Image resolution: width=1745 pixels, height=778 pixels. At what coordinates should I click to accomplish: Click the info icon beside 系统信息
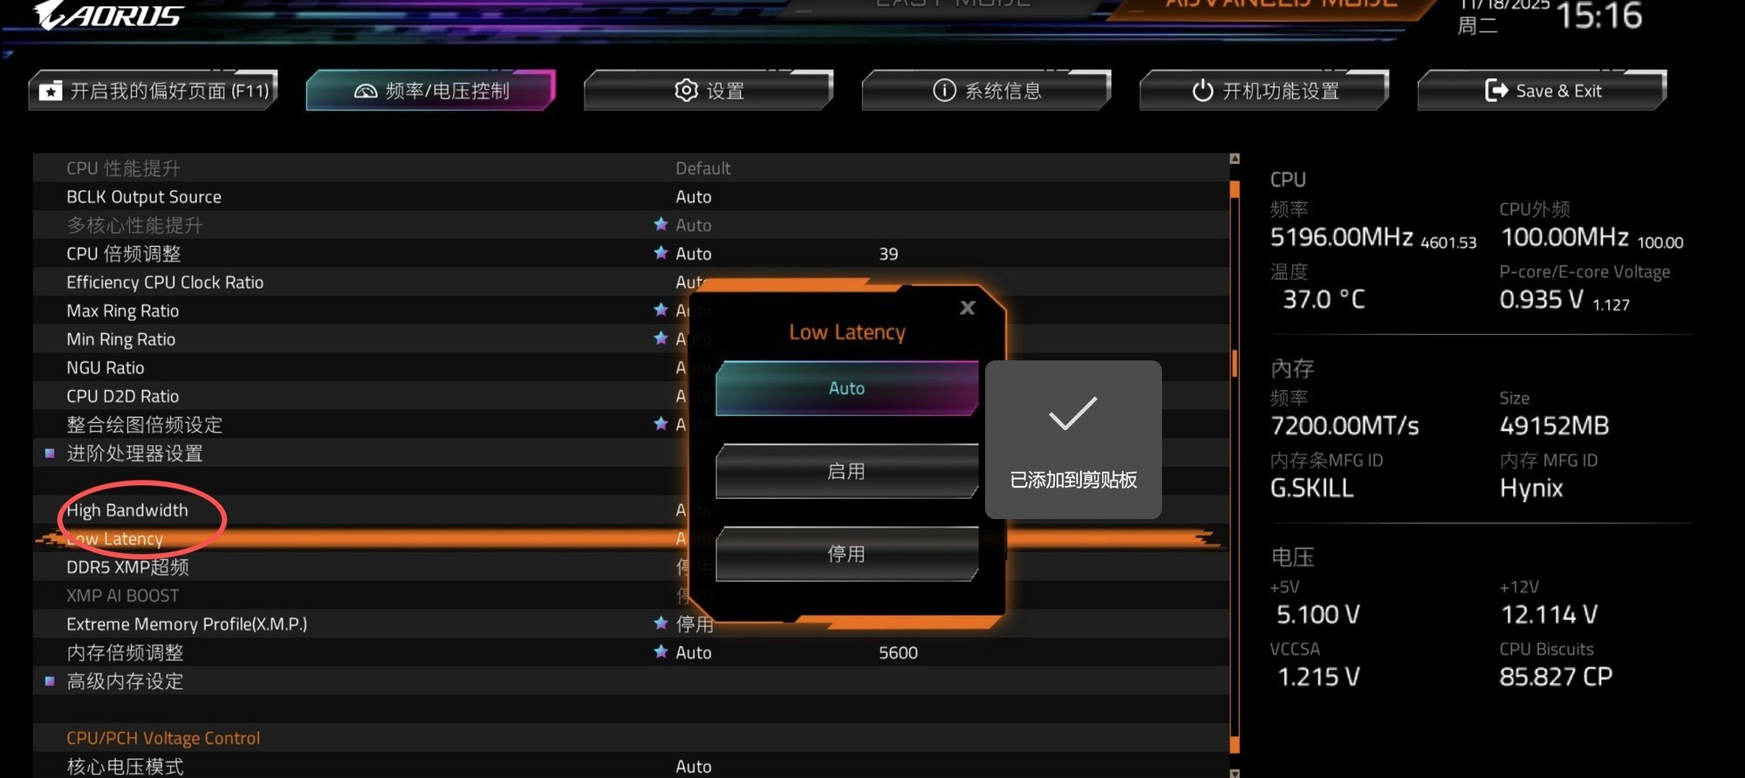coord(944,91)
